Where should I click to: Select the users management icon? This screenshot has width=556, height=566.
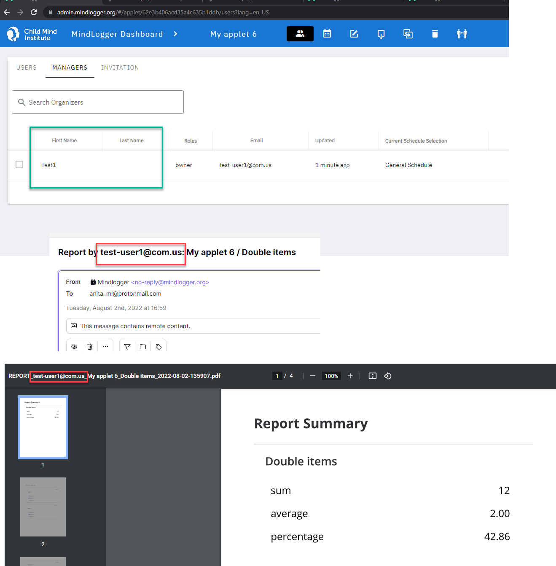pos(300,34)
